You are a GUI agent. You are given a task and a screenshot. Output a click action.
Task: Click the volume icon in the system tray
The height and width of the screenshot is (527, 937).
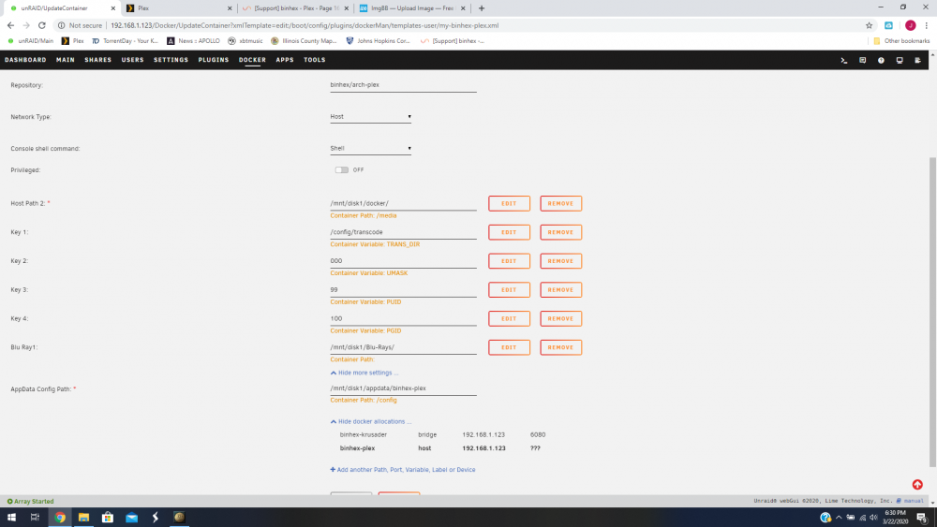pos(873,518)
